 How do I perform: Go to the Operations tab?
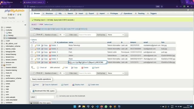pyautogui.click(x=126, y=13)
